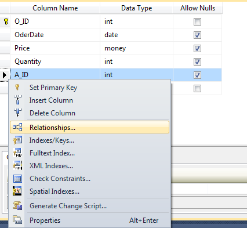Click the Set Primary Key icon
Image resolution: width=247 pixels, height=228 pixels.
[17, 88]
